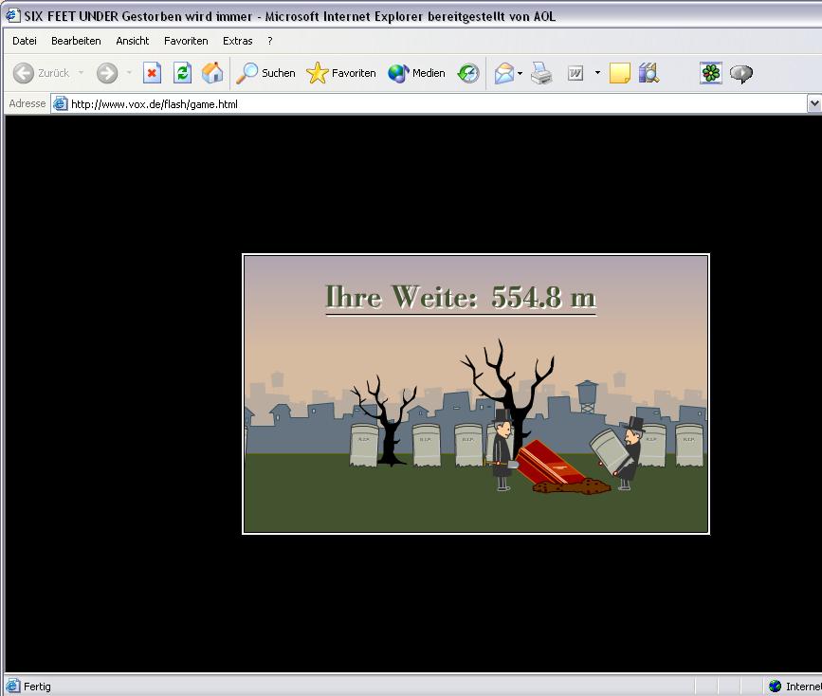Open the Suchen search pane
The image size is (822, 696).
click(x=265, y=73)
